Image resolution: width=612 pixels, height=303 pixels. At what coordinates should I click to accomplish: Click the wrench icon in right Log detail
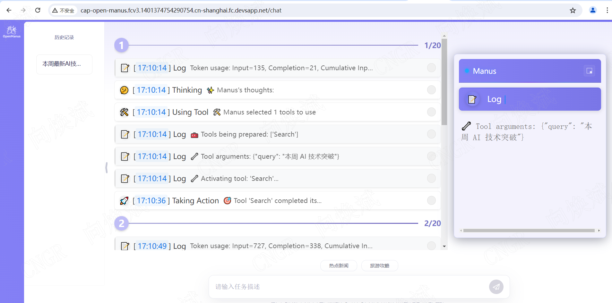point(466,126)
